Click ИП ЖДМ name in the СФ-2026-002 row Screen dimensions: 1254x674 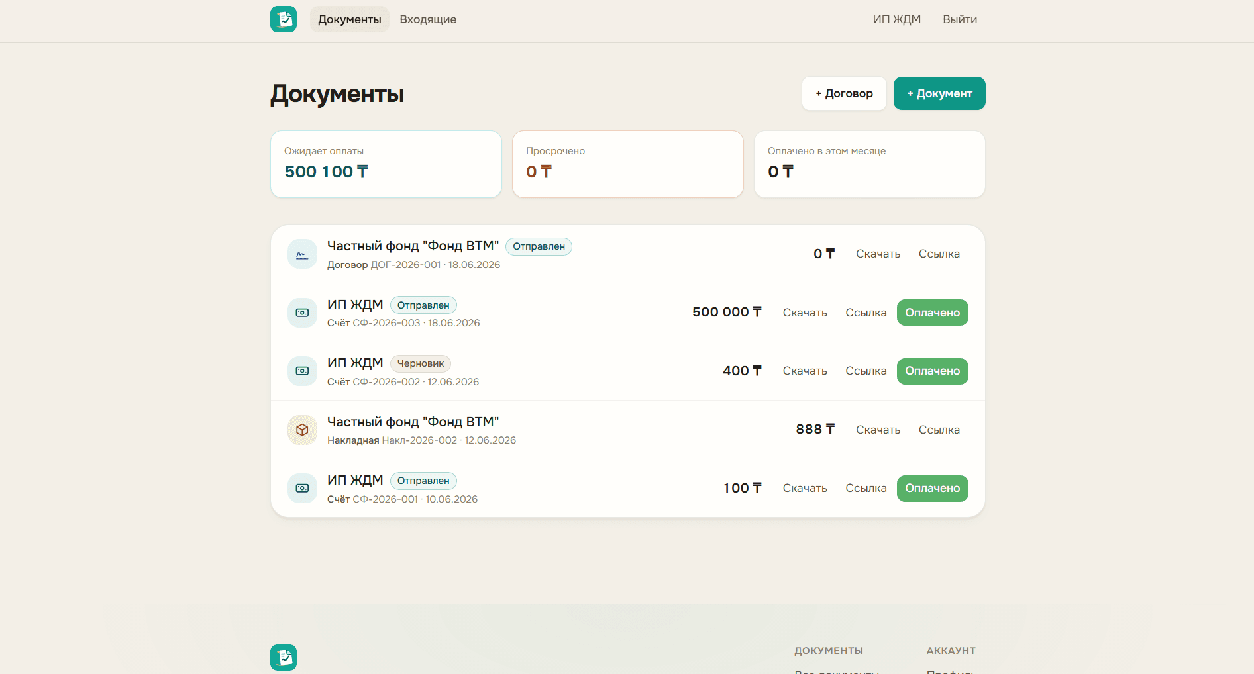tap(355, 363)
